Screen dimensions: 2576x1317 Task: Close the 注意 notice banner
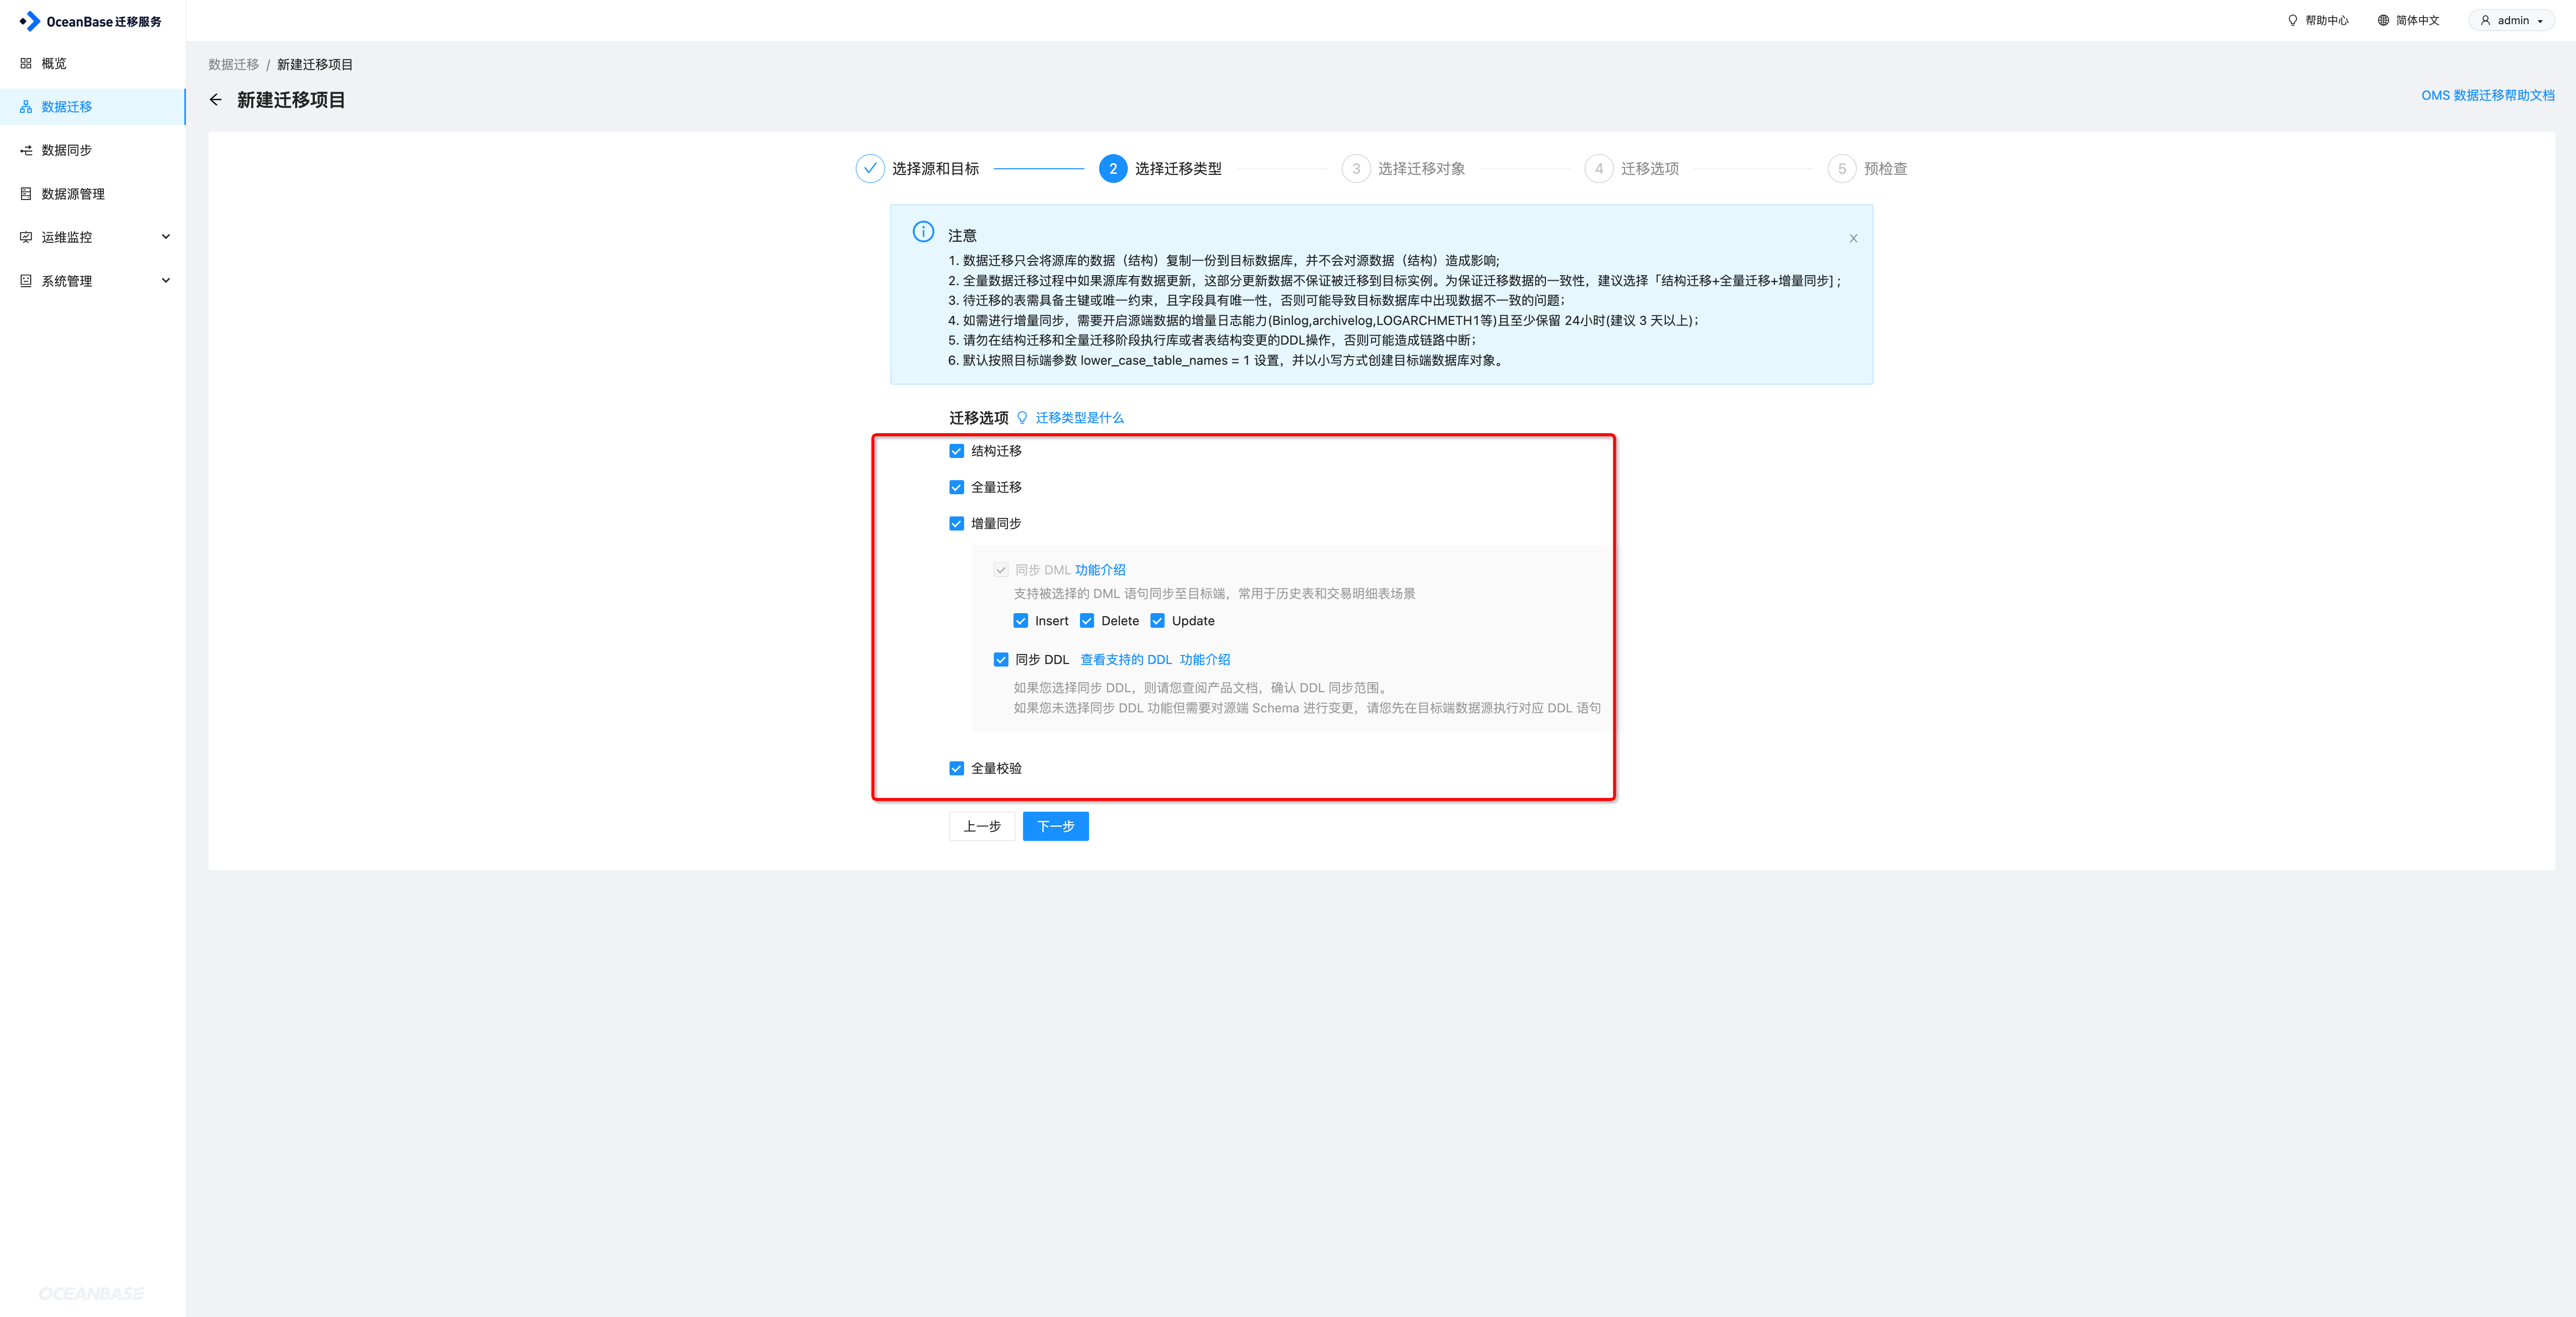[1853, 238]
